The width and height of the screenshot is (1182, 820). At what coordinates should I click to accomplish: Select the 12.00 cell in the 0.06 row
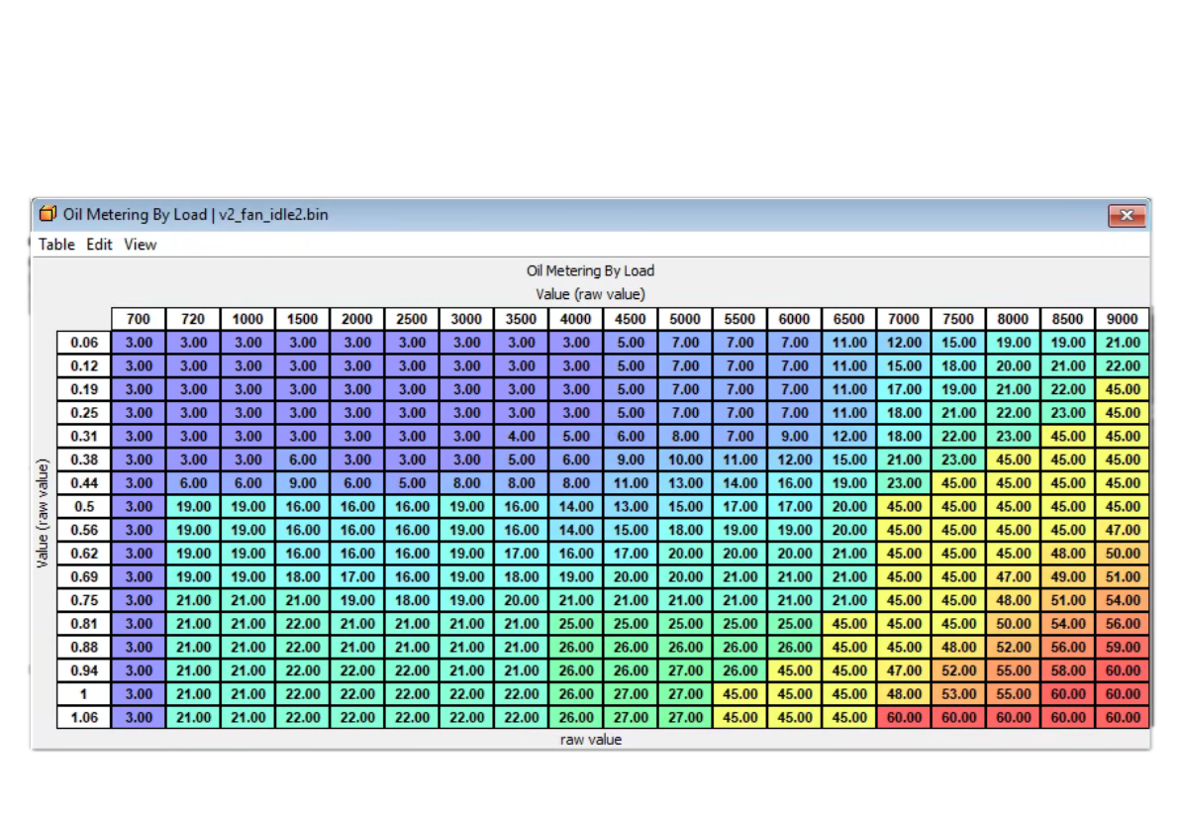[x=903, y=343]
